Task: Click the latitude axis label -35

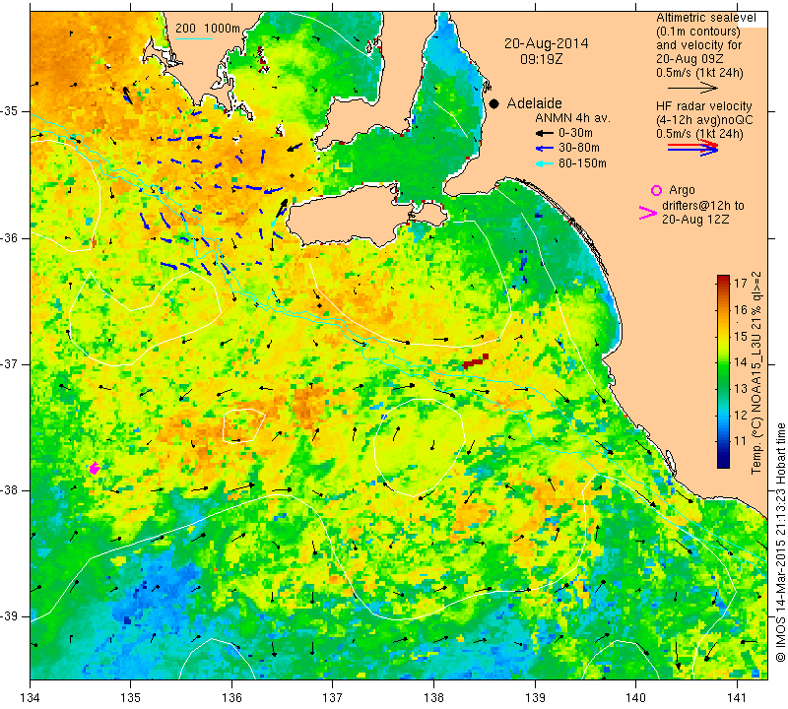Action: tap(10, 110)
